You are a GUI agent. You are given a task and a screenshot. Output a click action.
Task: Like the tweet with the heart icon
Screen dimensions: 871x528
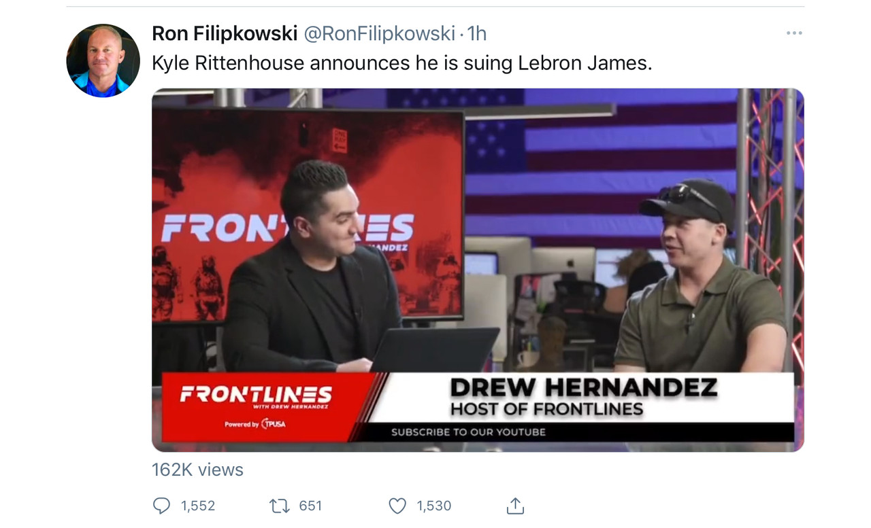pyautogui.click(x=397, y=506)
